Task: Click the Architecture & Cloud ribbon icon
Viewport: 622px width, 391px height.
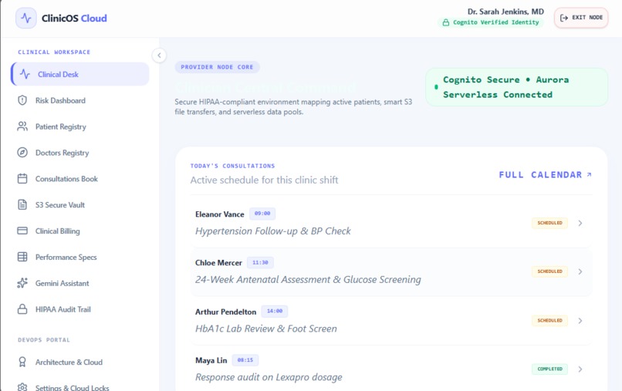Action: point(22,362)
